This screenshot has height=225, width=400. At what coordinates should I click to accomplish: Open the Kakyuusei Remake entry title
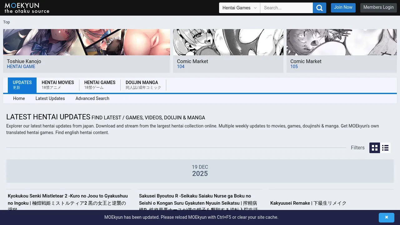point(308,203)
